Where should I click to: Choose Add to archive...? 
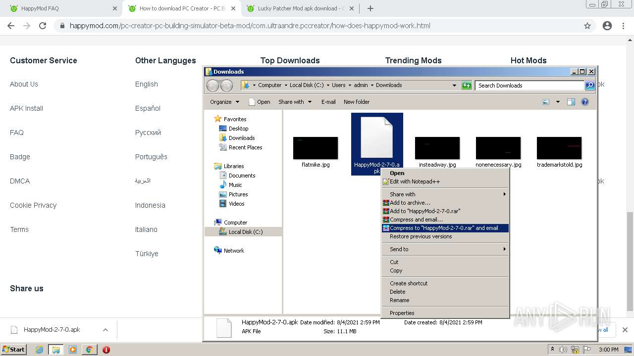[445, 203]
